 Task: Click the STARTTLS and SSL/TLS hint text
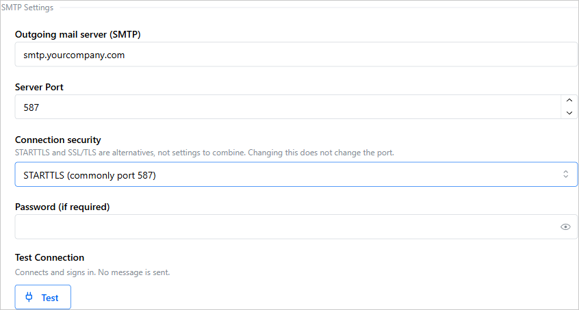(205, 153)
